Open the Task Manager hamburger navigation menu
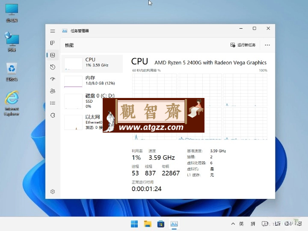The image size is (308, 231). coord(53,31)
